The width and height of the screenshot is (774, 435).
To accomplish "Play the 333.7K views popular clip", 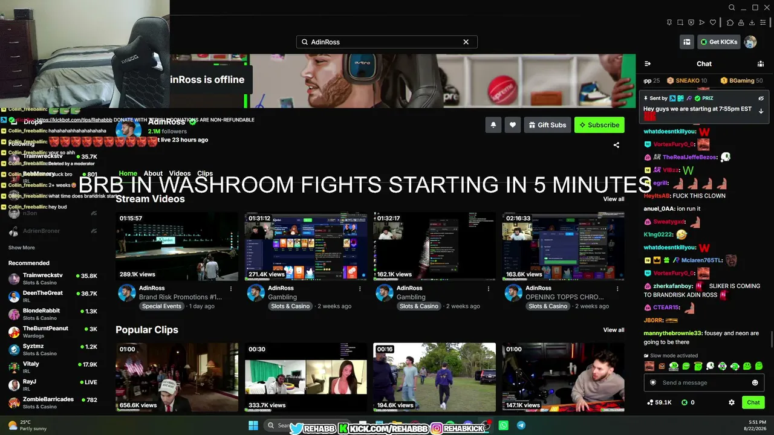I will click(306, 378).
